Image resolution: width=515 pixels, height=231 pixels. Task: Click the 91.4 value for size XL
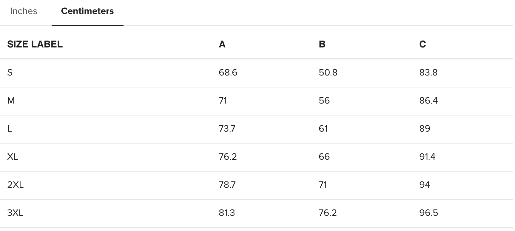coord(427,157)
